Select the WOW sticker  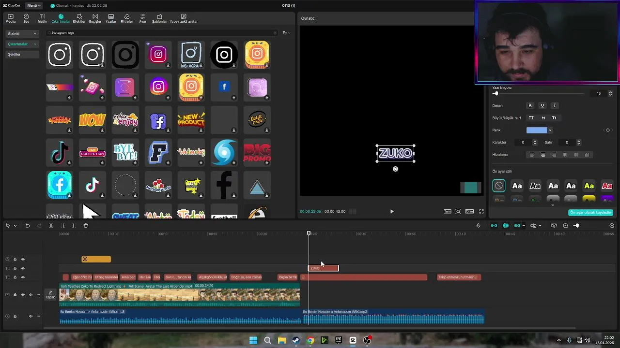tap(93, 119)
